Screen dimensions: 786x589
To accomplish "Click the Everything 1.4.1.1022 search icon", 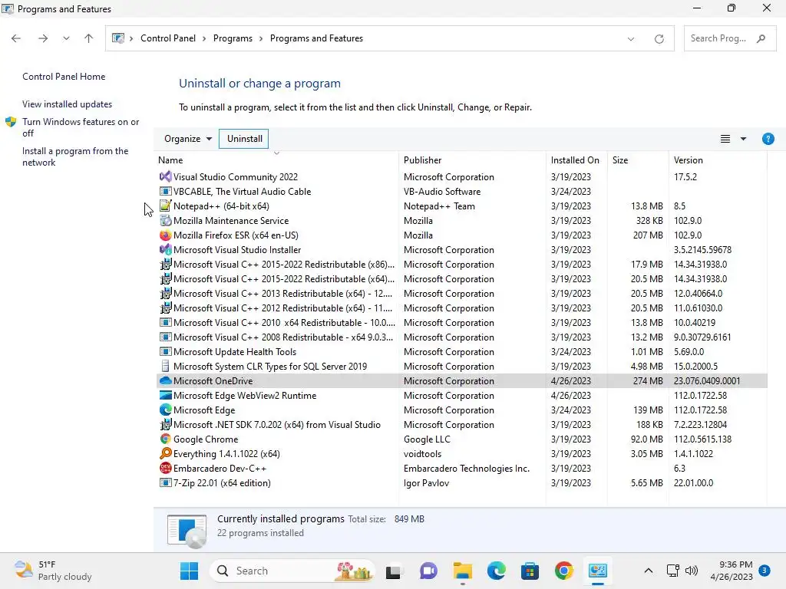I will pos(166,453).
